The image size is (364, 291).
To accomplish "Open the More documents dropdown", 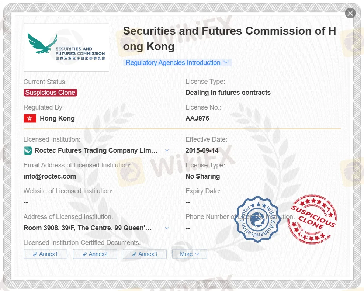I will point(190,254).
